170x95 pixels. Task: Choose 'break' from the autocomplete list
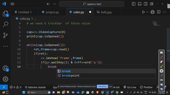point(106,71)
